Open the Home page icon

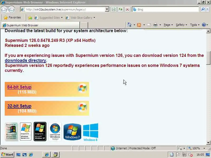[x=129, y=25]
